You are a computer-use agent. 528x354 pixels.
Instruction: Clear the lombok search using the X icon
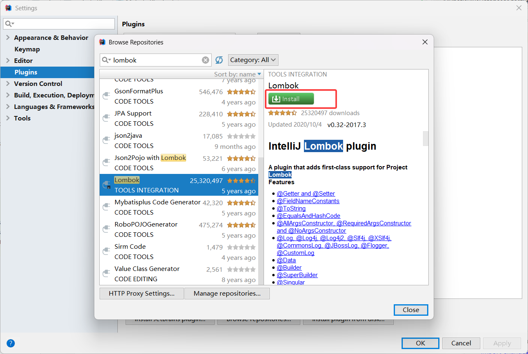[205, 60]
